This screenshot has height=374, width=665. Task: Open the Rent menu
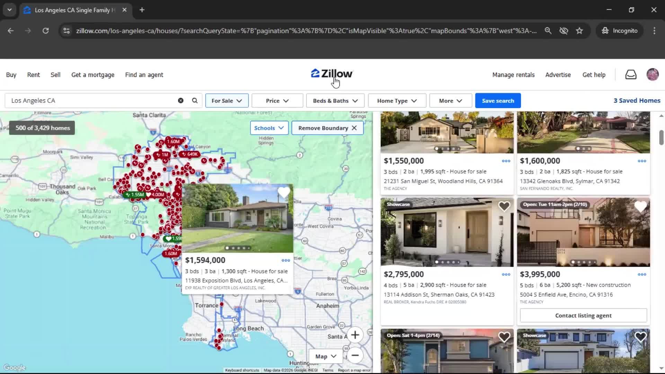(34, 75)
